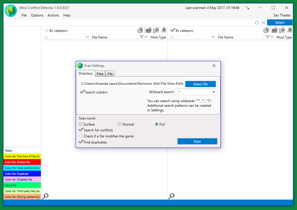The image size is (297, 210).
Task: Click the right panel search input field
Action: 234,196
